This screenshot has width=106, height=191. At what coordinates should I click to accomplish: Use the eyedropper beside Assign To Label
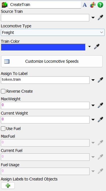pyautogui.click(x=100, y=80)
